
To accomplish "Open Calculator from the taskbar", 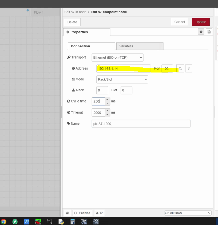I will click(73, 222).
